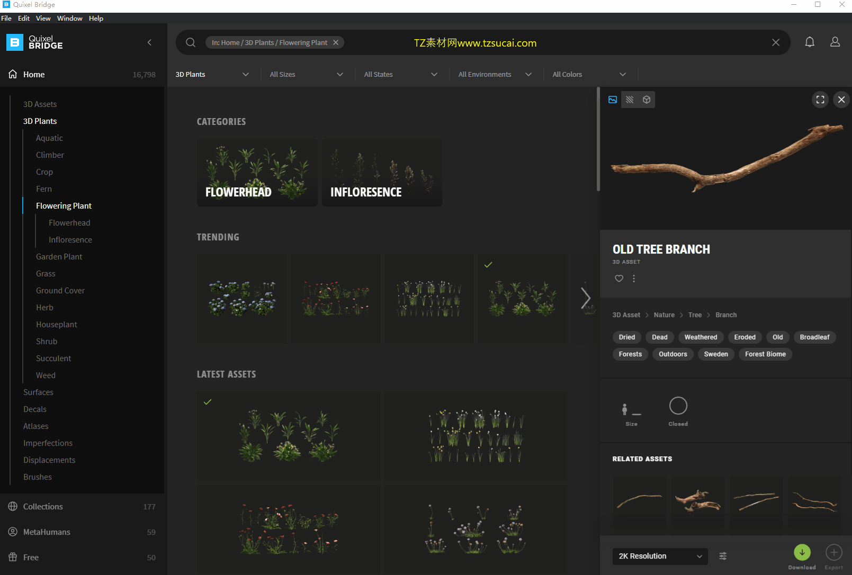Click the Weathered tag
Image resolution: width=852 pixels, height=575 pixels.
click(x=701, y=337)
